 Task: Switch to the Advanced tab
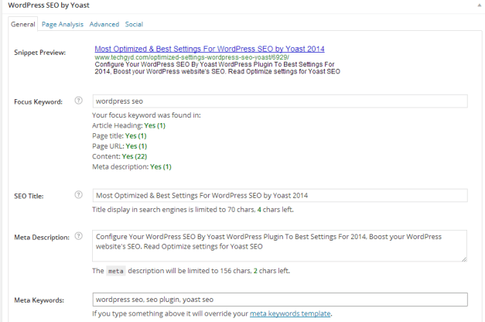pyautogui.click(x=104, y=24)
